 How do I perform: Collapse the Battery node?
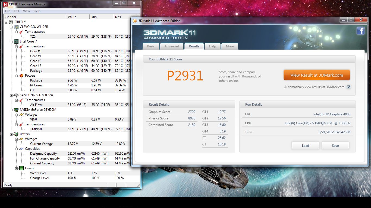point(11,134)
